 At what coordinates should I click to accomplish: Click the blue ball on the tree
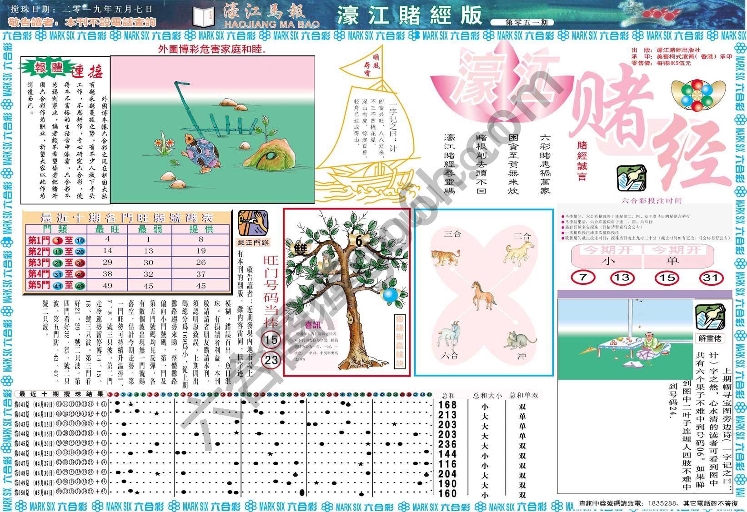390,295
